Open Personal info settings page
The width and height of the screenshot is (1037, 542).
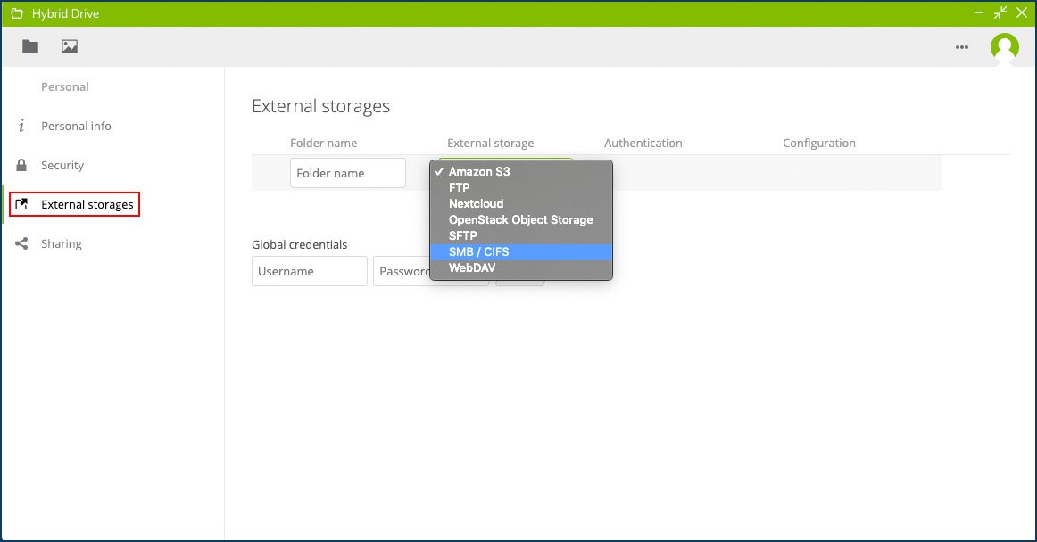76,126
